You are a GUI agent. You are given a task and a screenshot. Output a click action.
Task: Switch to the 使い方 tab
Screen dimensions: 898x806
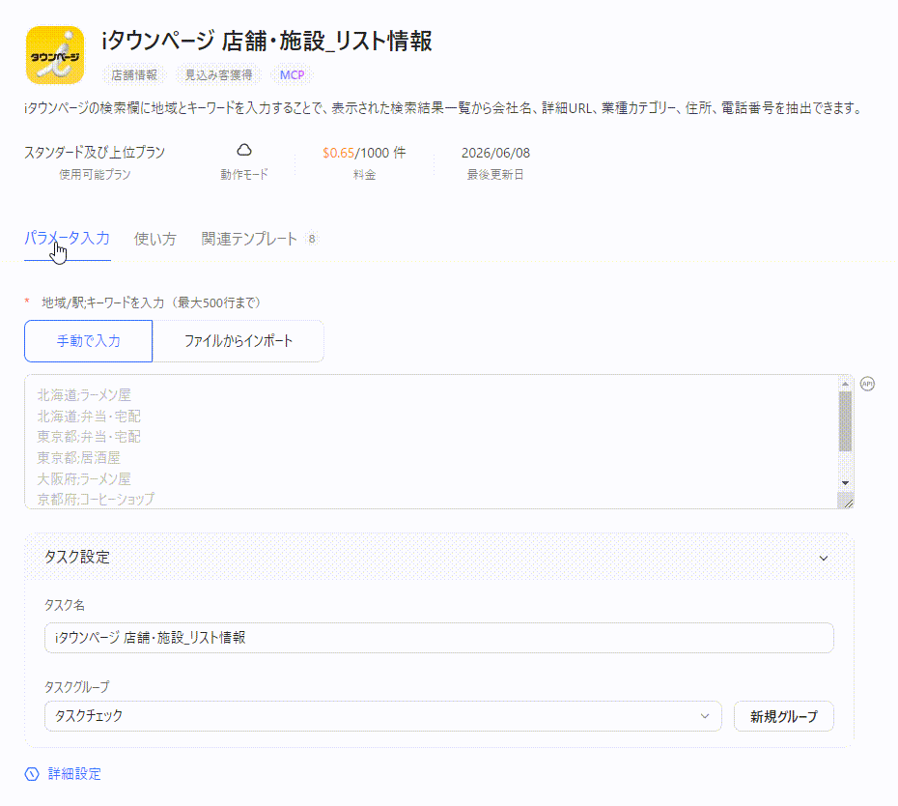155,239
